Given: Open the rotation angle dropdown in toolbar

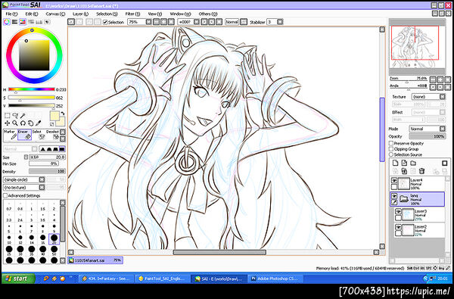Looking at the screenshot, I should pos(197,22).
